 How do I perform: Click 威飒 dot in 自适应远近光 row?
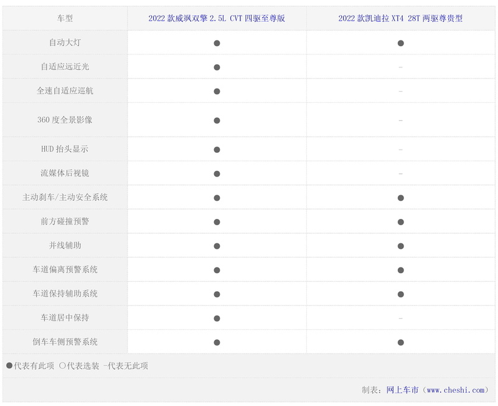point(217,67)
